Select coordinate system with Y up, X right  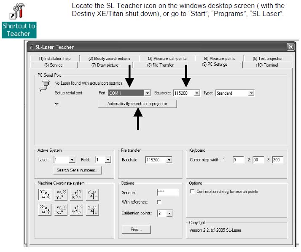pyautogui.click(x=45, y=194)
